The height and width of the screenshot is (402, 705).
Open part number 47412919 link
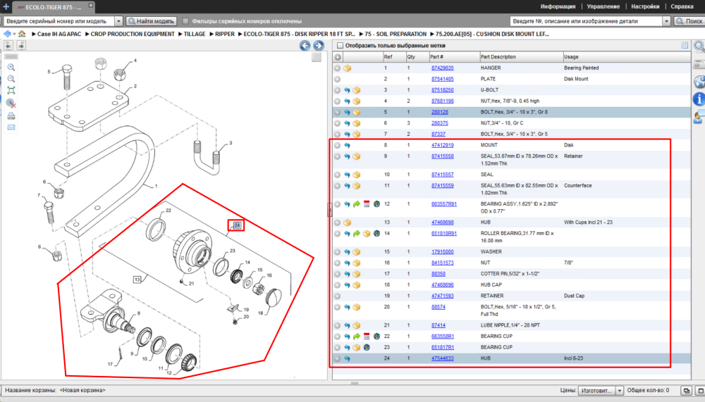click(x=443, y=146)
